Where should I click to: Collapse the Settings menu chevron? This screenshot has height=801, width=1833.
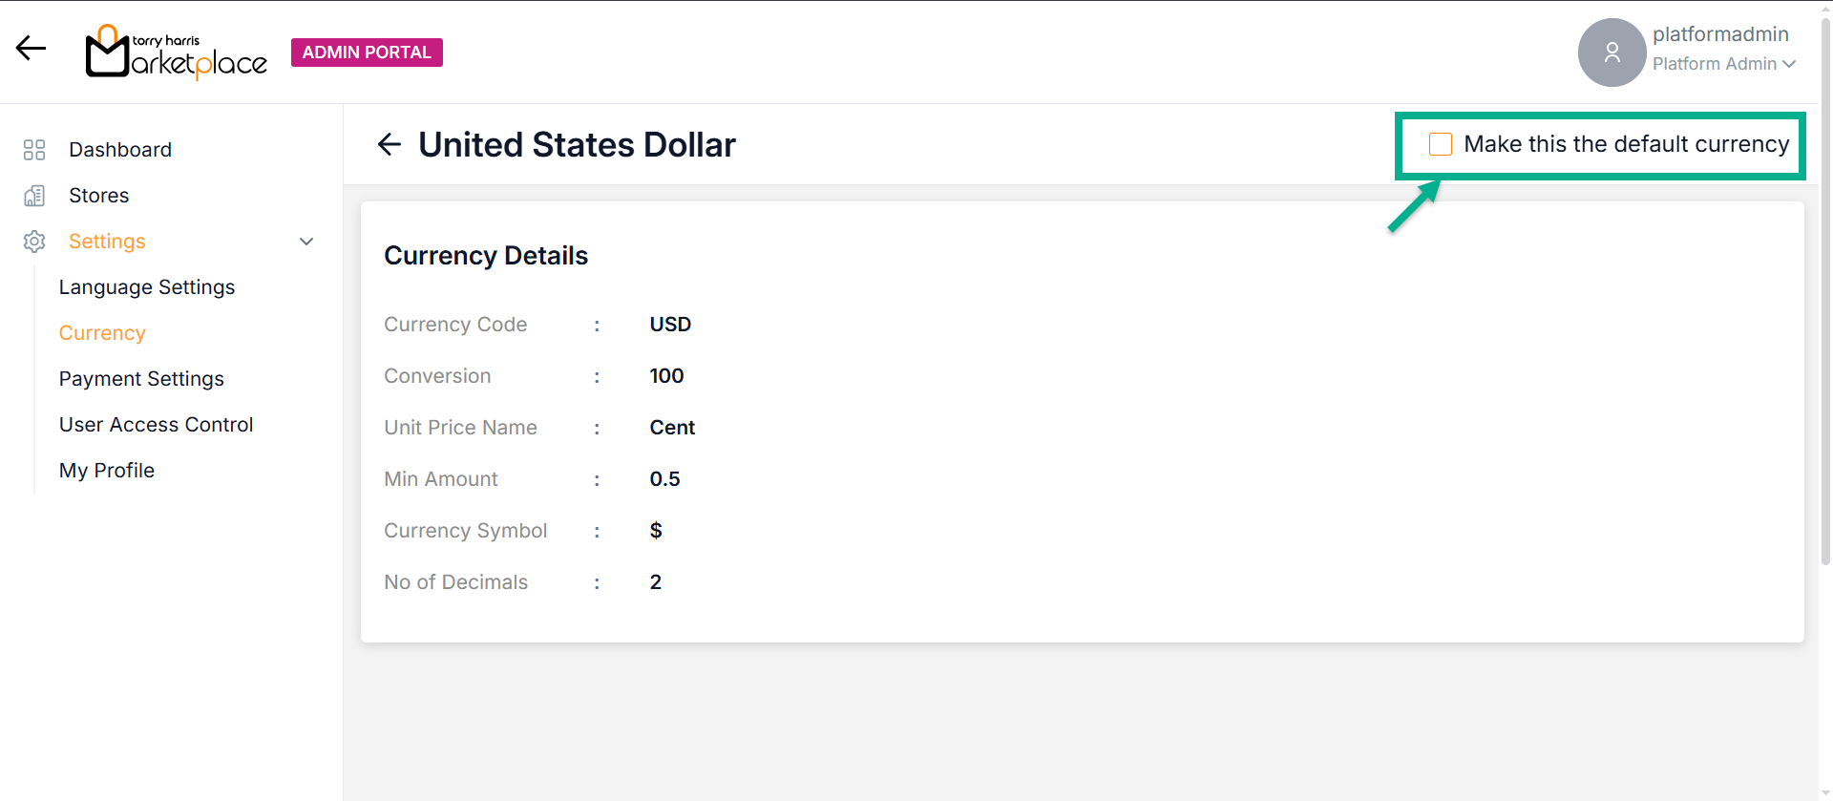(x=306, y=242)
